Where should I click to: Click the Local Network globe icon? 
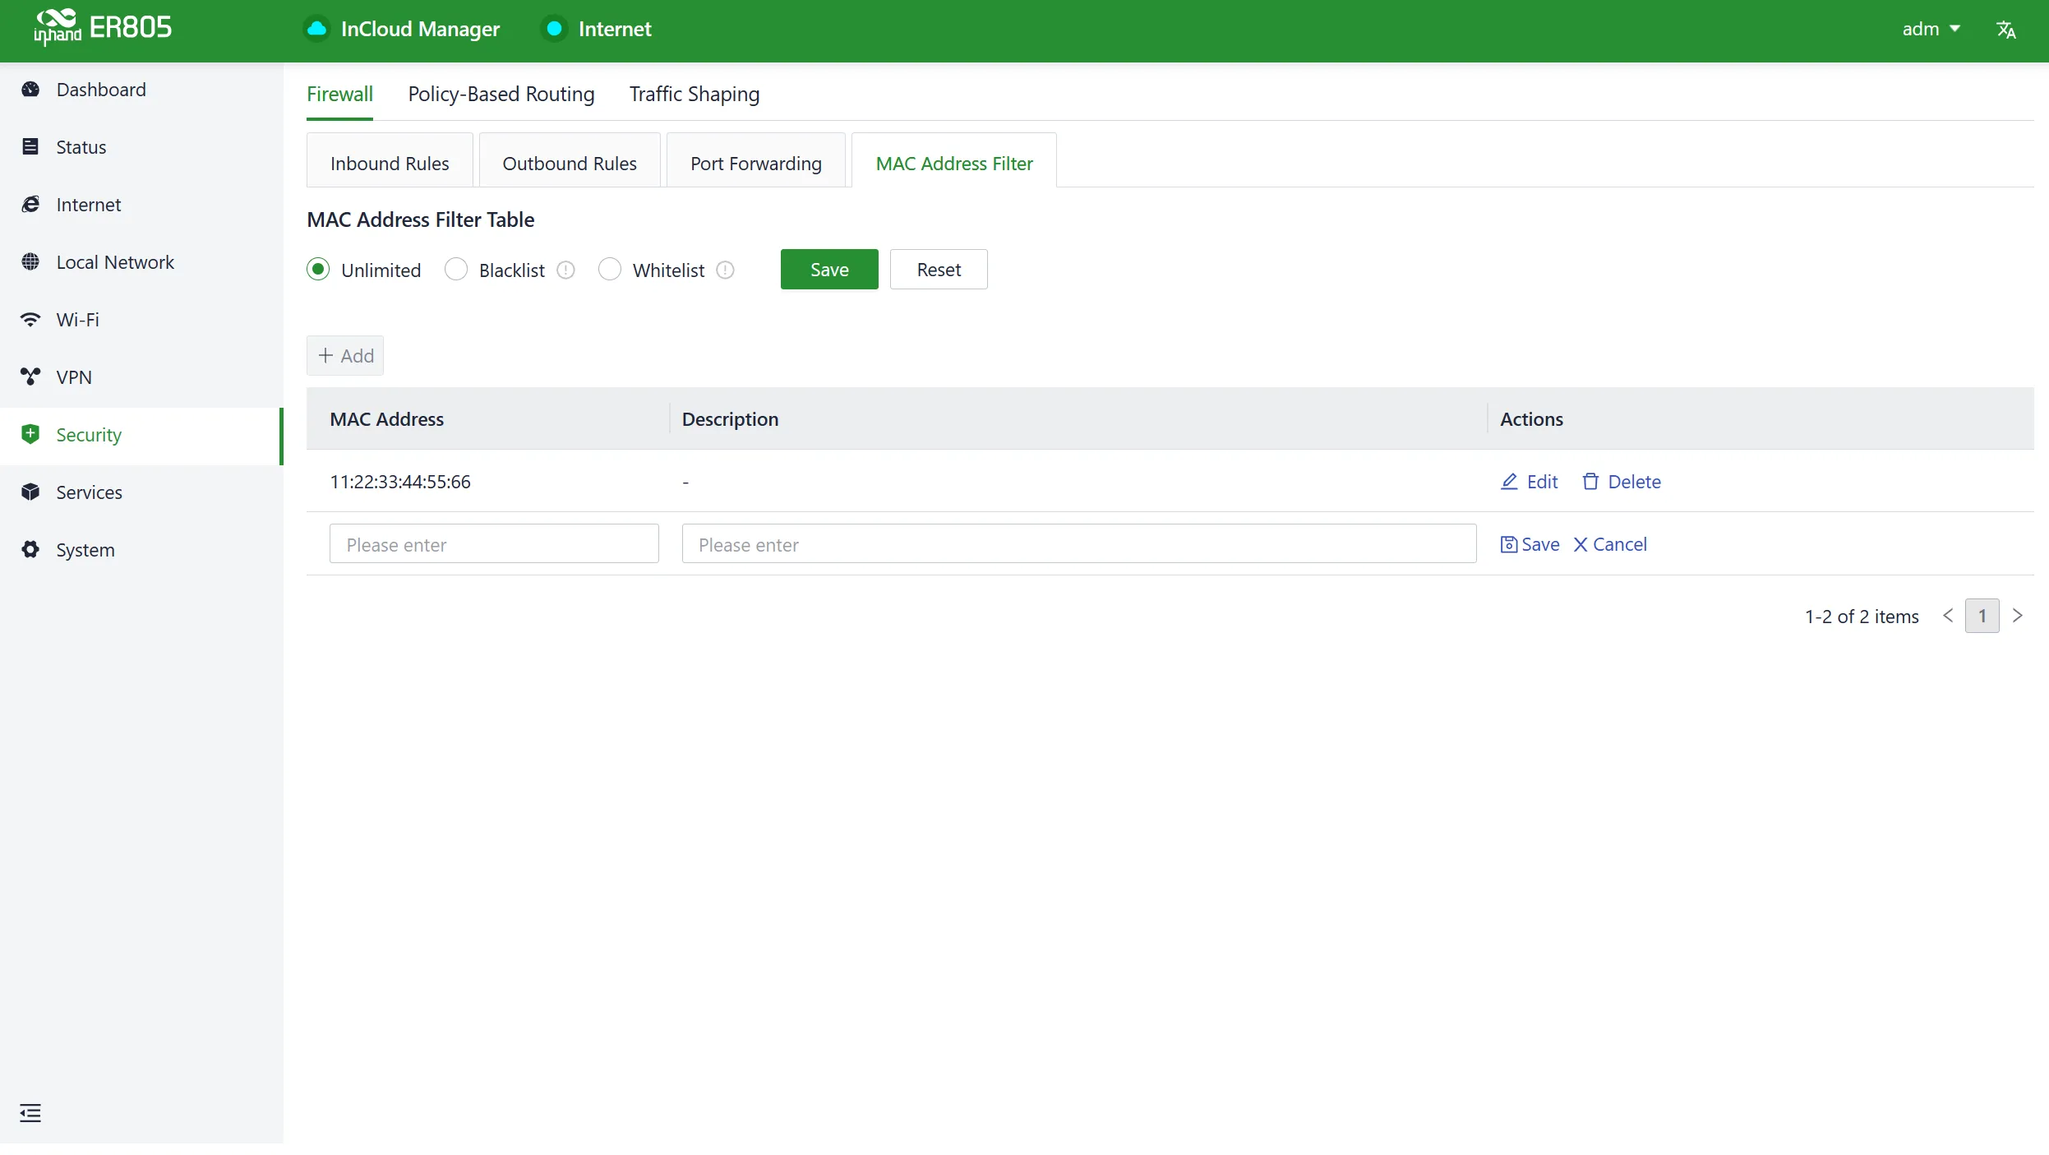30,262
